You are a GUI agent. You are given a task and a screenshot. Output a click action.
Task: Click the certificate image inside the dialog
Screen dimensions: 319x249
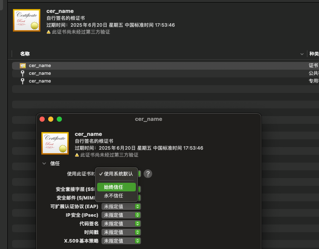point(55,143)
